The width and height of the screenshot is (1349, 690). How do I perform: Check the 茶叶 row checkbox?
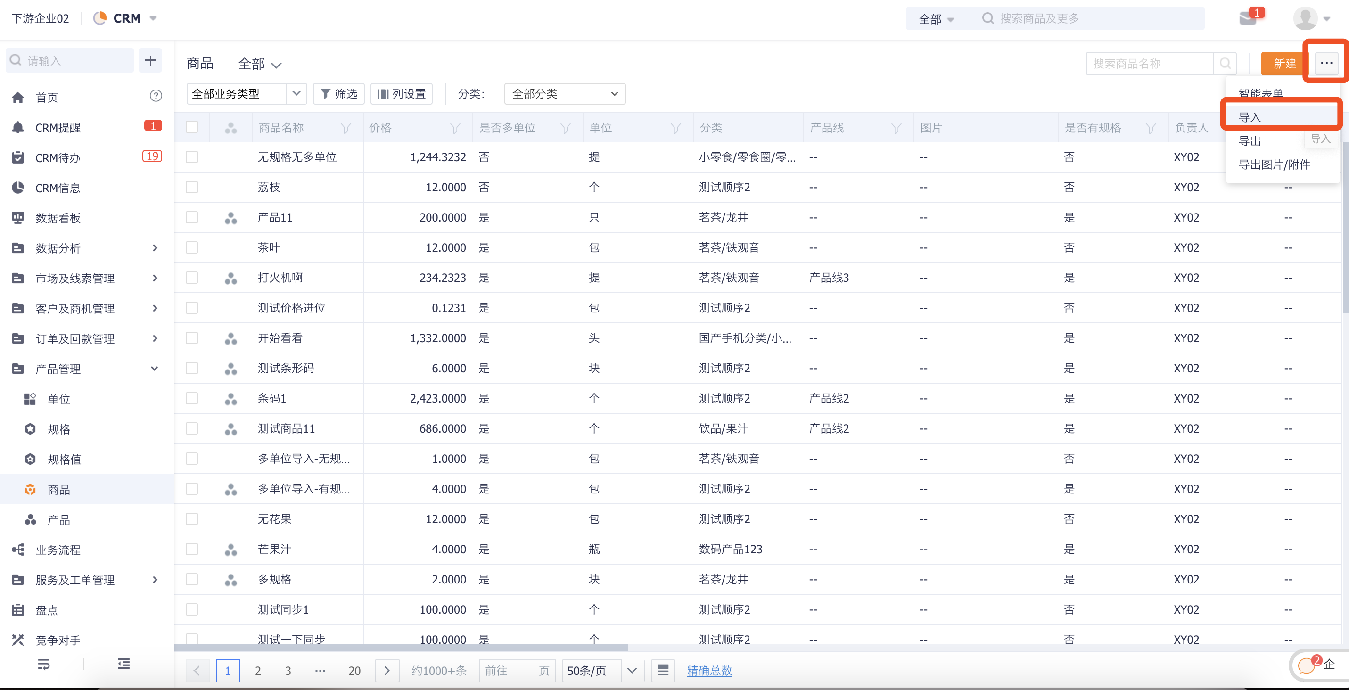(x=192, y=247)
